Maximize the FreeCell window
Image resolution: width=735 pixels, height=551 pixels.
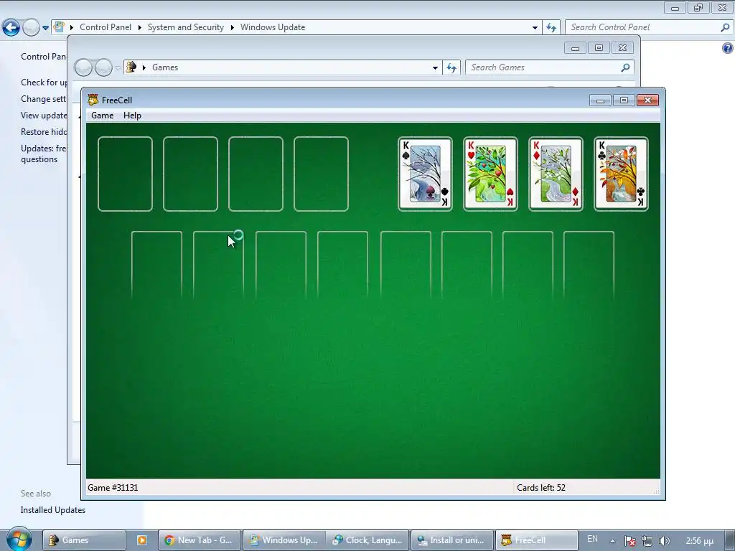pyautogui.click(x=624, y=100)
